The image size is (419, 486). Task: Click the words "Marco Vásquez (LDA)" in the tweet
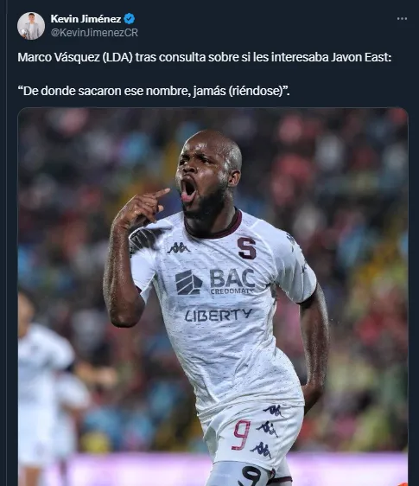[75, 57]
